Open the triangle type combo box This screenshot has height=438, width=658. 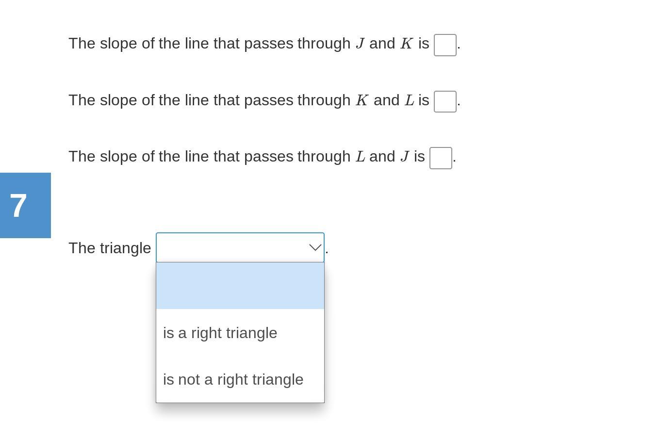pyautogui.click(x=240, y=247)
